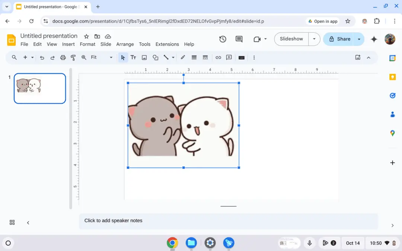Insert a comment using the comment icon
Screen dimensions: 402x251
point(229,57)
